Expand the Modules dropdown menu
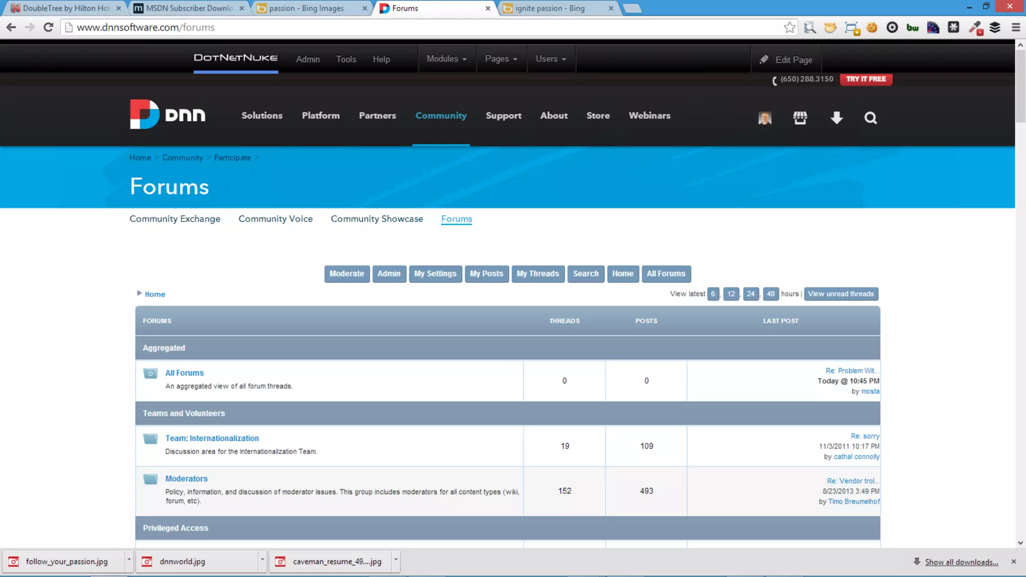Image resolution: width=1026 pixels, height=577 pixels. pos(446,59)
